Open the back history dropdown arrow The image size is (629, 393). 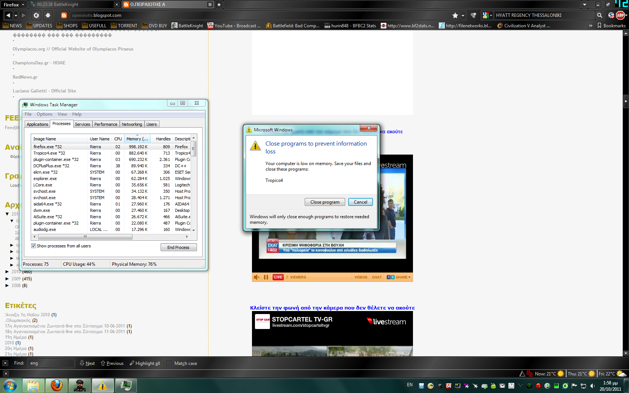16,15
